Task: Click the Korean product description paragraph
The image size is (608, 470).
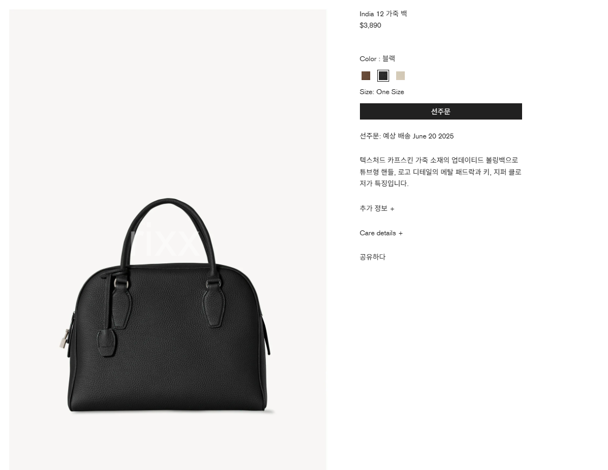Action: click(x=440, y=171)
